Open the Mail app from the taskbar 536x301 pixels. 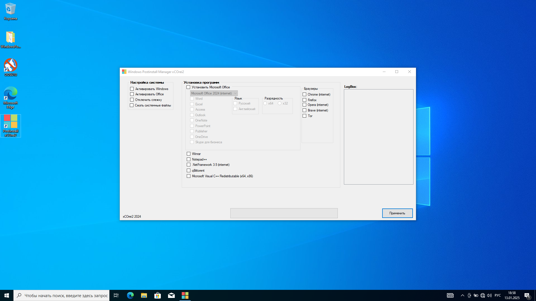tap(171, 295)
